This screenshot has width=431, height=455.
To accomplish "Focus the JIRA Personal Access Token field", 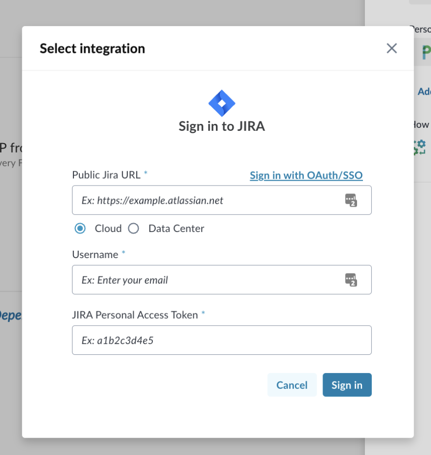I will click(222, 340).
